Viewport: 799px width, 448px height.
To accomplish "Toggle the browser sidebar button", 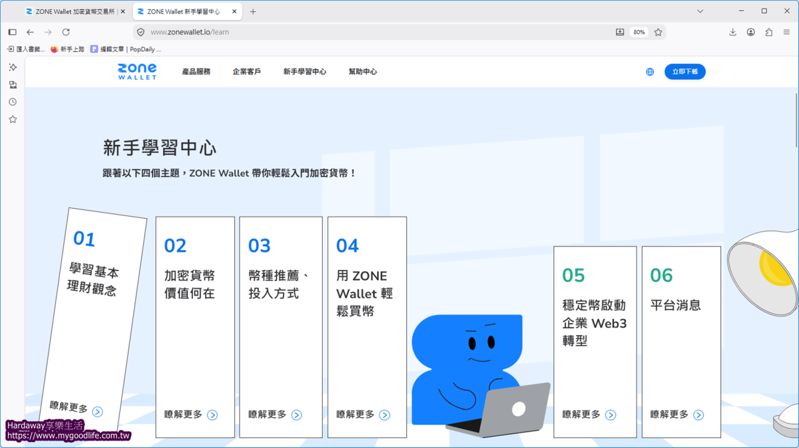I will coord(12,32).
